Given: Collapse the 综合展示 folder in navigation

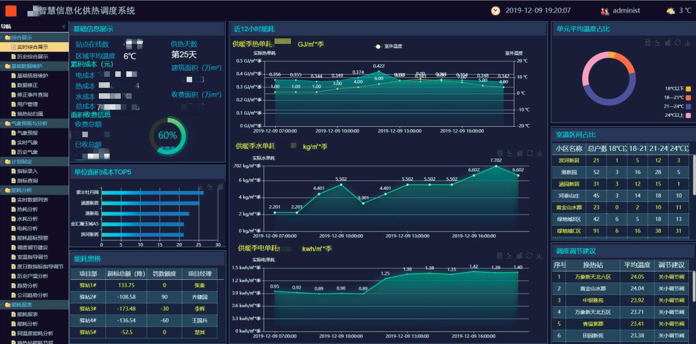Looking at the screenshot, I should coord(21,37).
